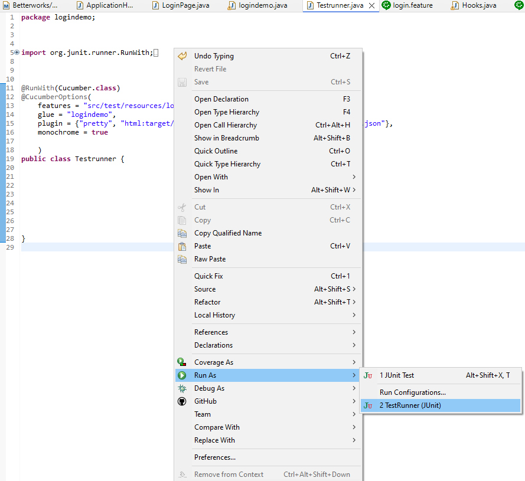Expand the Refactor submenu arrow
This screenshot has width=525, height=481.
[354, 302]
